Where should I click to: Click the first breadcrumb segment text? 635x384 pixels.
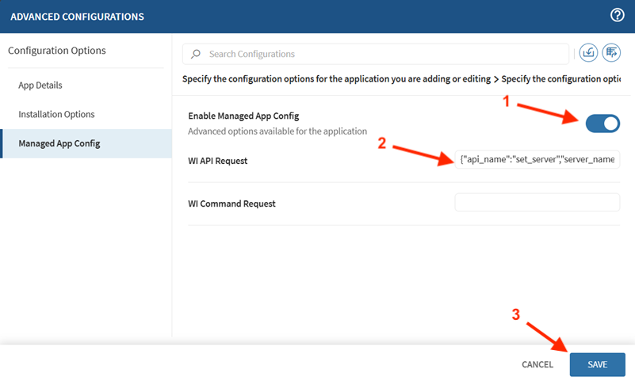(335, 79)
